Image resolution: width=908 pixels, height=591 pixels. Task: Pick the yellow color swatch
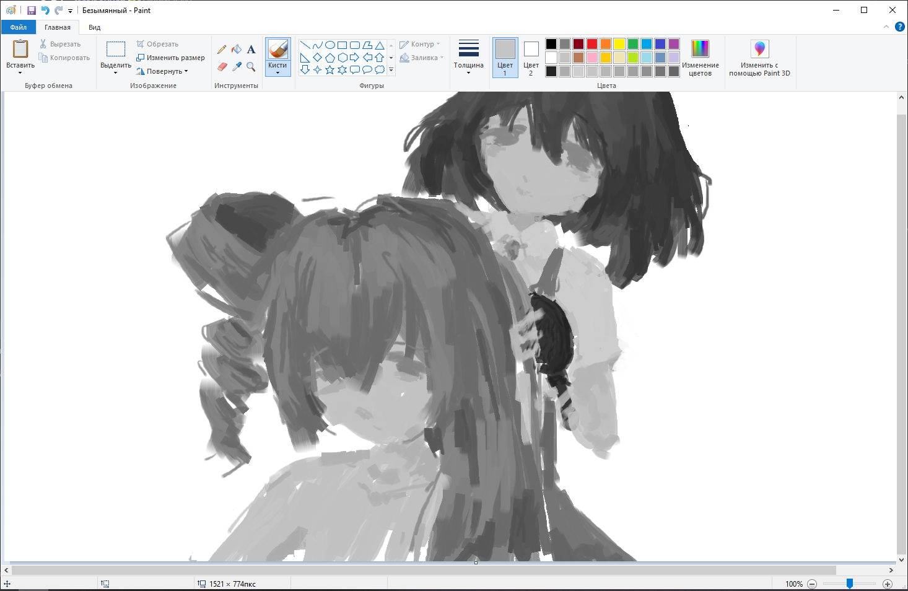tap(619, 44)
